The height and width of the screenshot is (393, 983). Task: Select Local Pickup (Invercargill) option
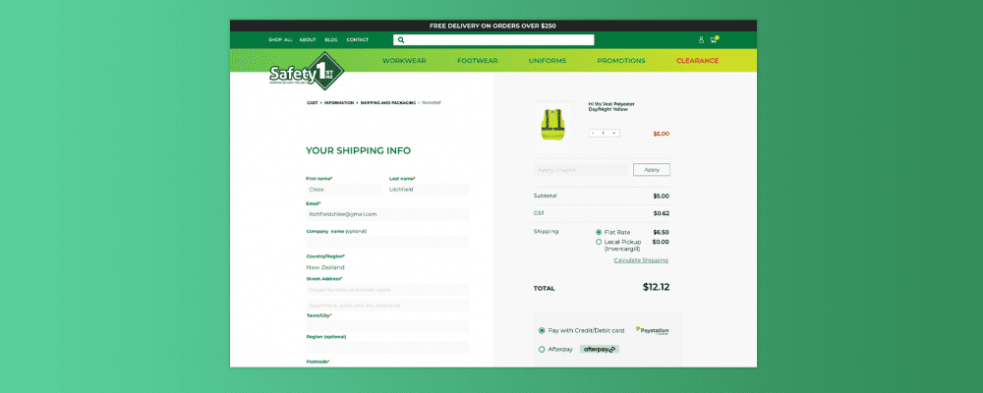[599, 242]
